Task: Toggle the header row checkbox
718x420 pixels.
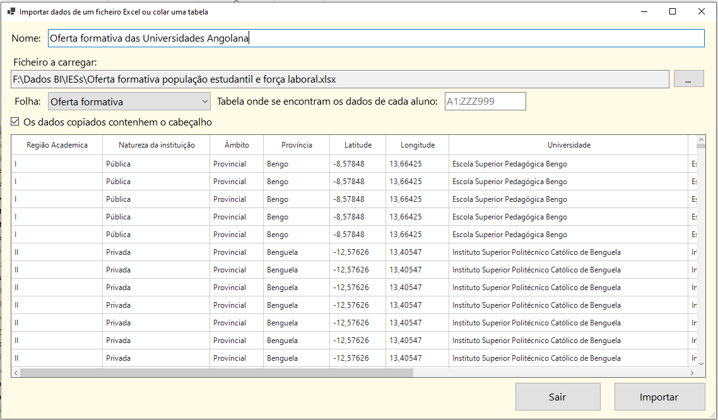Action: (x=16, y=122)
